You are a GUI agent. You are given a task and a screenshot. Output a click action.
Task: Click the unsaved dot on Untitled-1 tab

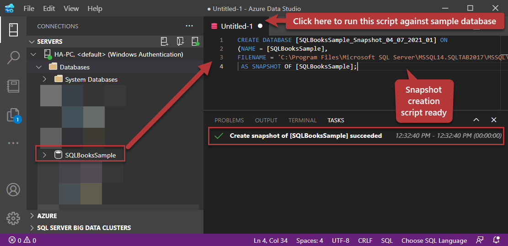260,26
